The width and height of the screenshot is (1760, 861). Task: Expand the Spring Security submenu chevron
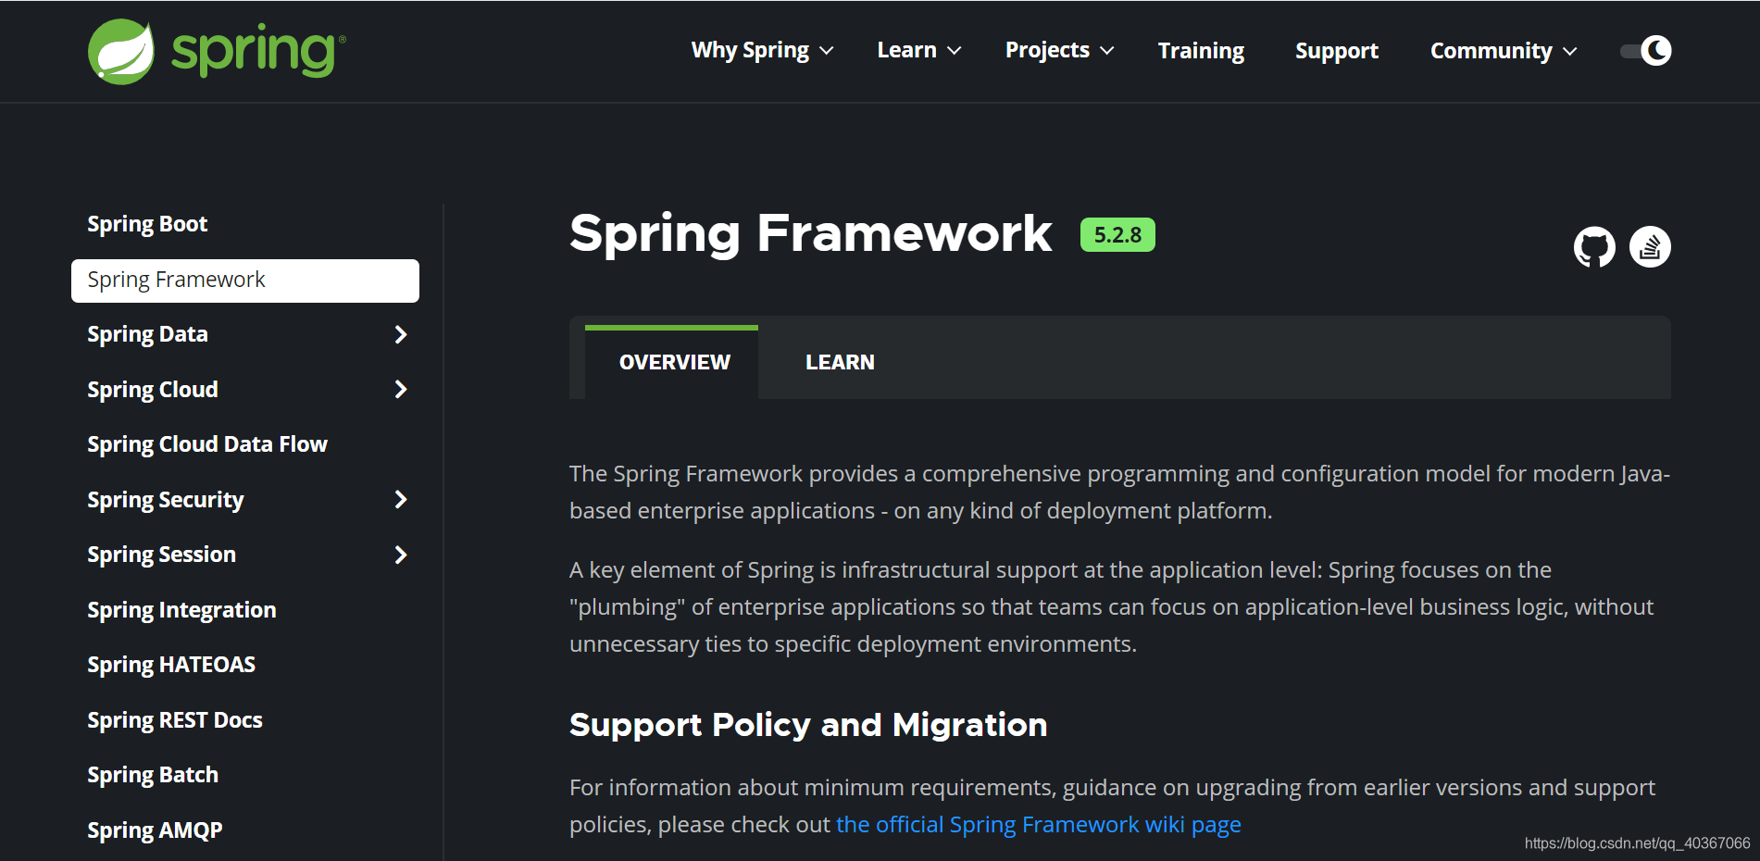[401, 500]
